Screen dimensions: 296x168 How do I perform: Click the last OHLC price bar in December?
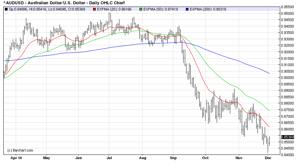270,141
